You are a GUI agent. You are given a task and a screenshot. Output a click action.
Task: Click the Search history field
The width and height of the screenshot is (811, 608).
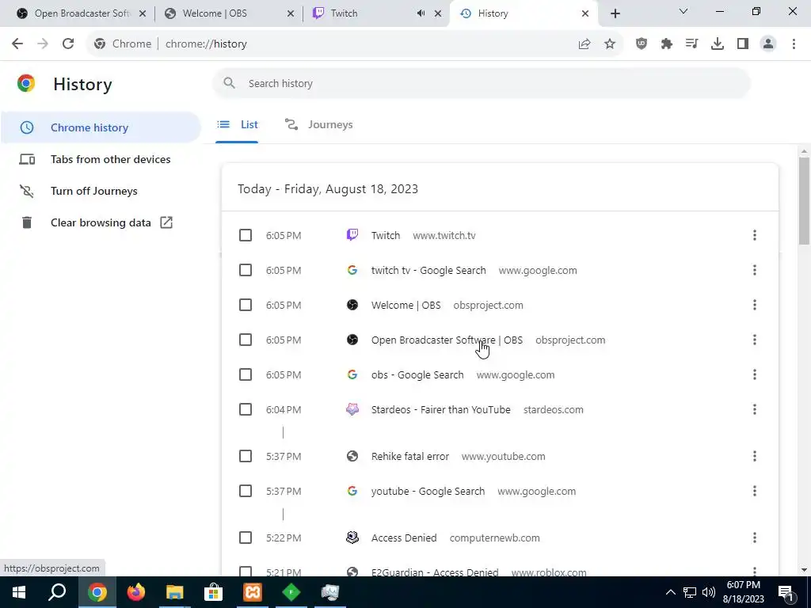point(482,83)
